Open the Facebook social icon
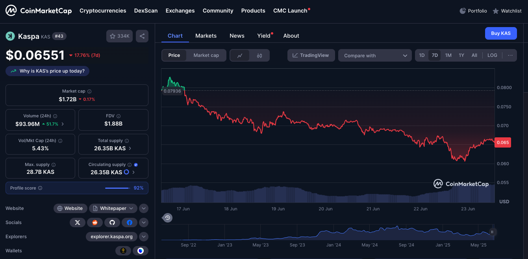Viewport: 528px width, 259px height. tap(130, 223)
